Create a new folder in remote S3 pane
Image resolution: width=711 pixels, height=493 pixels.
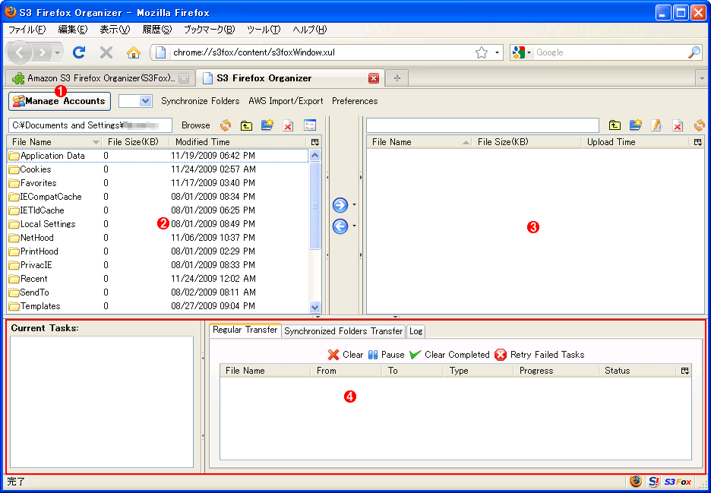coord(636,125)
